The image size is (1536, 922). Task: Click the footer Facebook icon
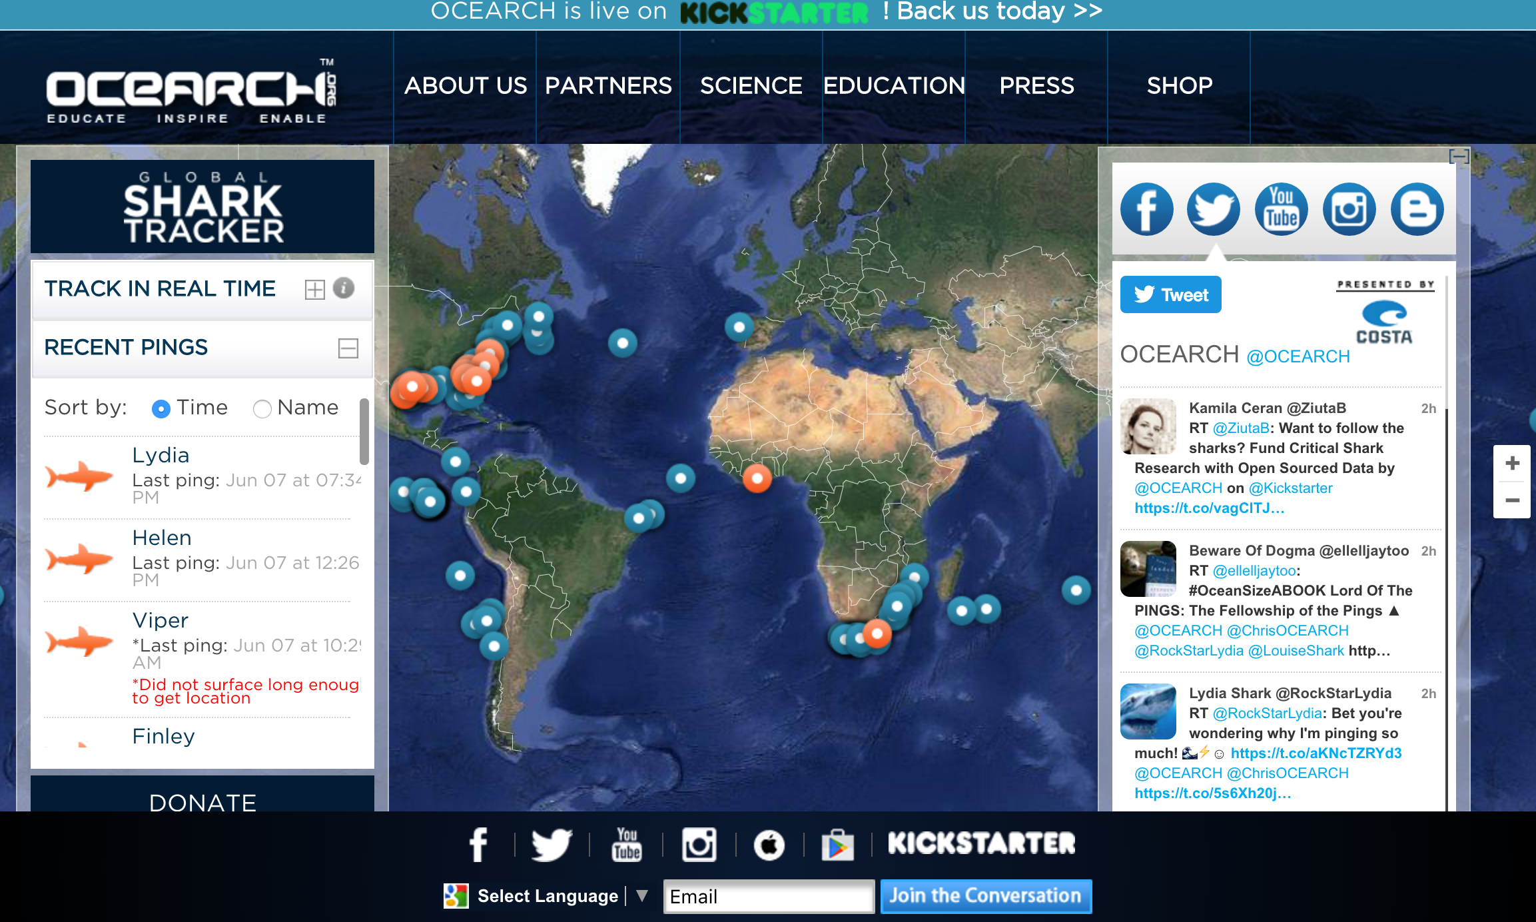click(x=478, y=844)
